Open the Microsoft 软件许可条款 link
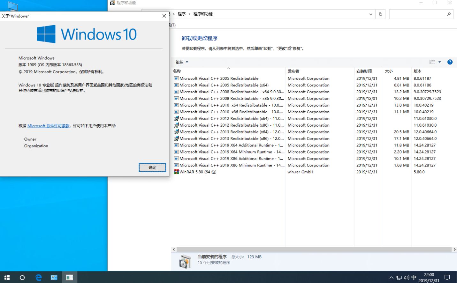Viewport: 457px width, 283px height. pyautogui.click(x=48, y=126)
